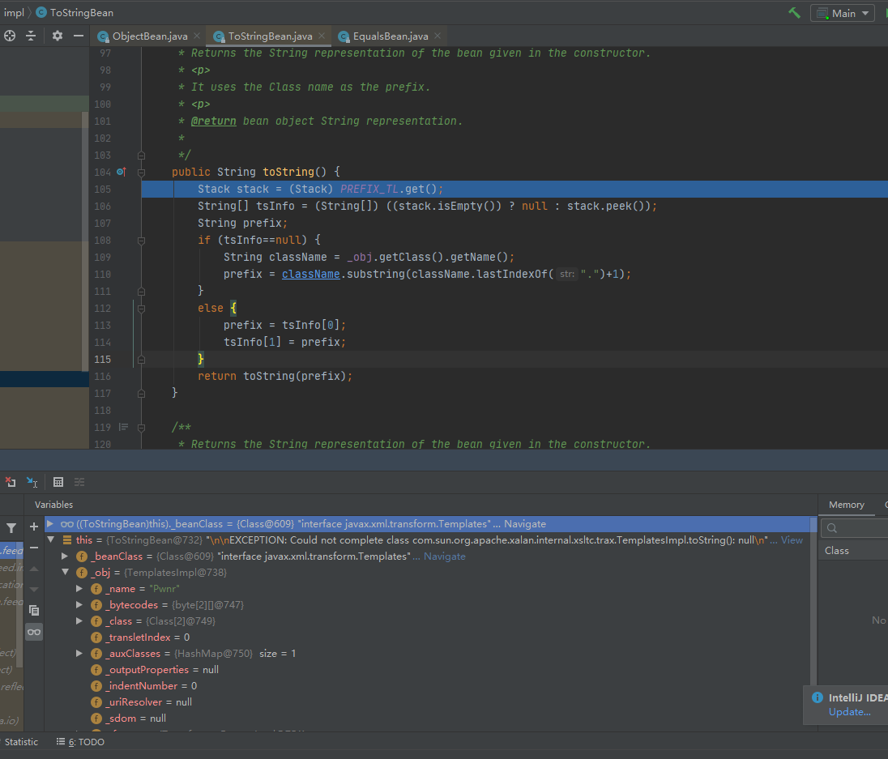Click the TODO list icon in the status bar
The height and width of the screenshot is (759, 888).
61,741
